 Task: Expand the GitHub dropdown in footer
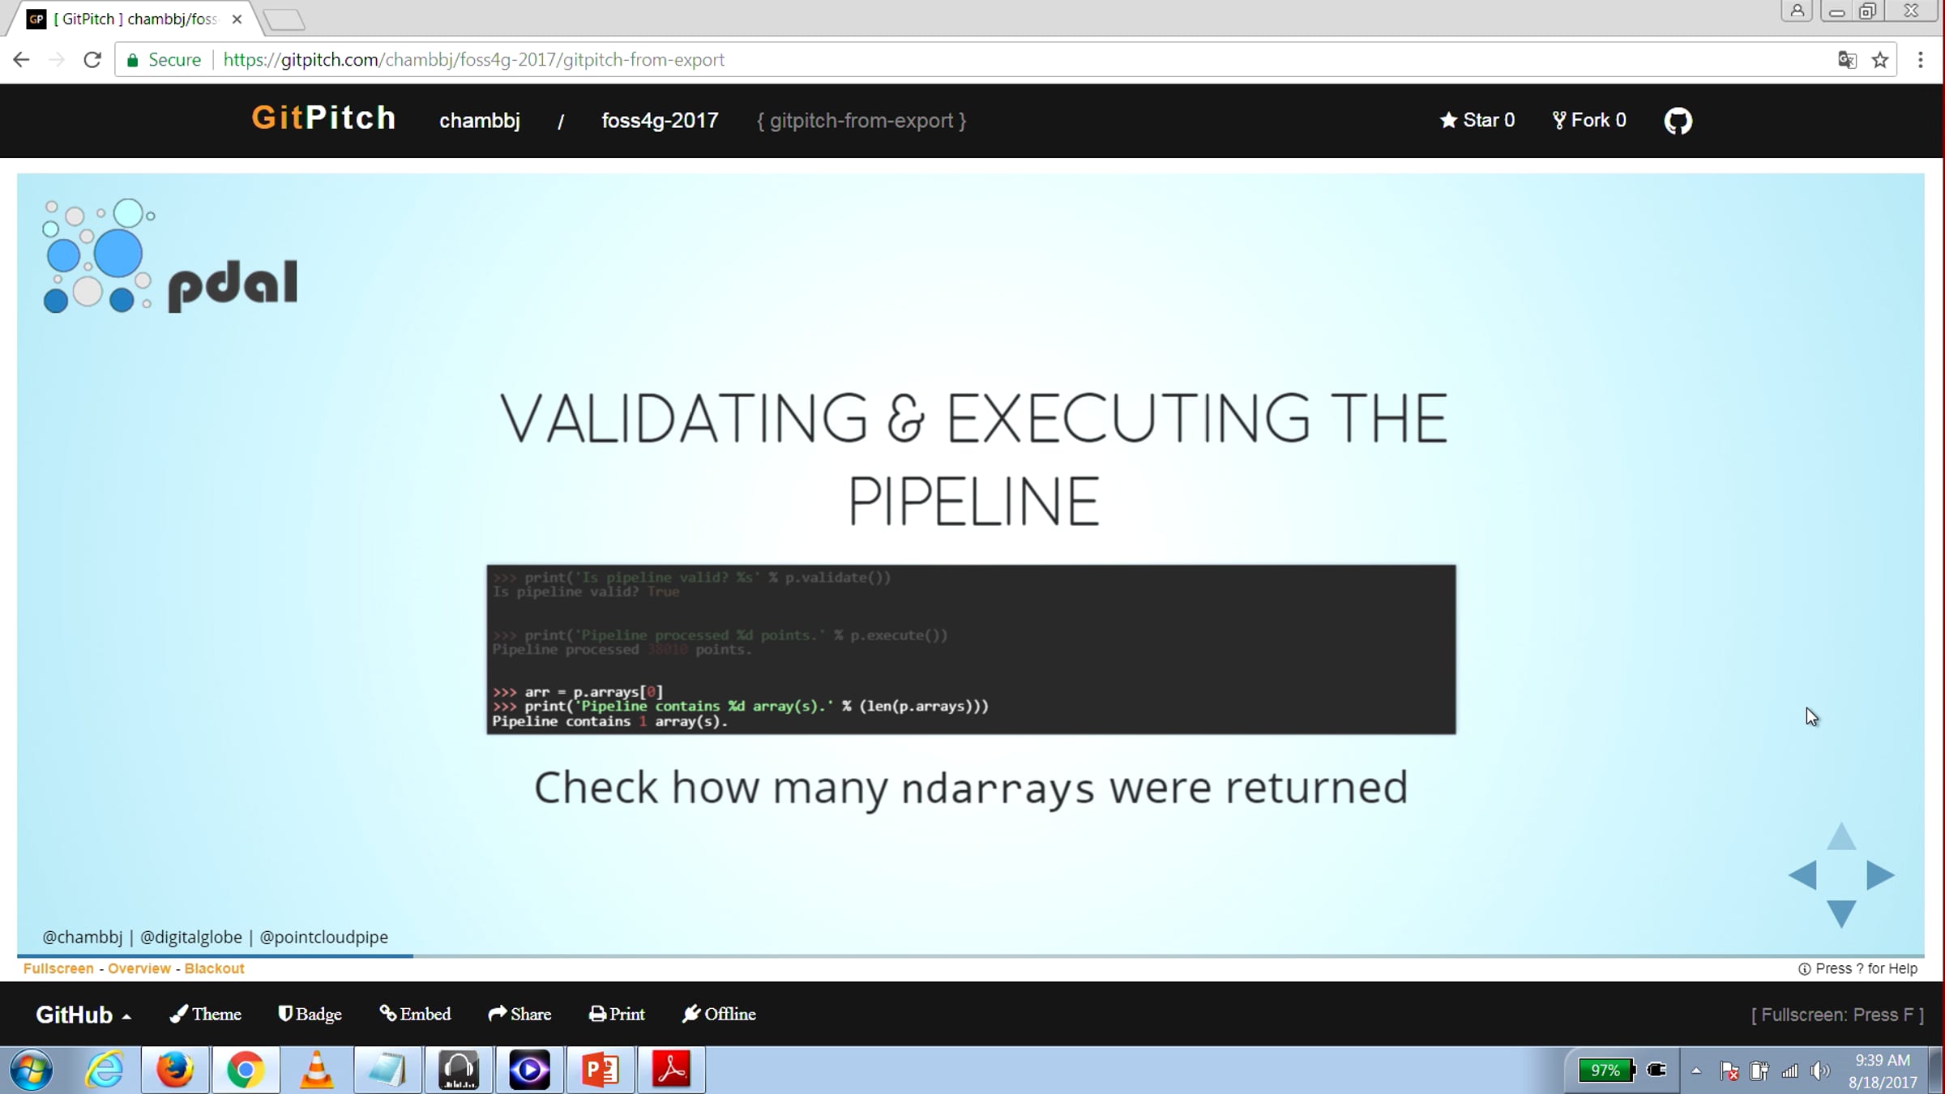83,1015
